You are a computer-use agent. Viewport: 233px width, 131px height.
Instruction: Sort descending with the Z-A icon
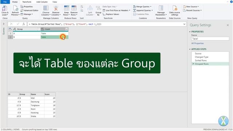pos(82,11)
